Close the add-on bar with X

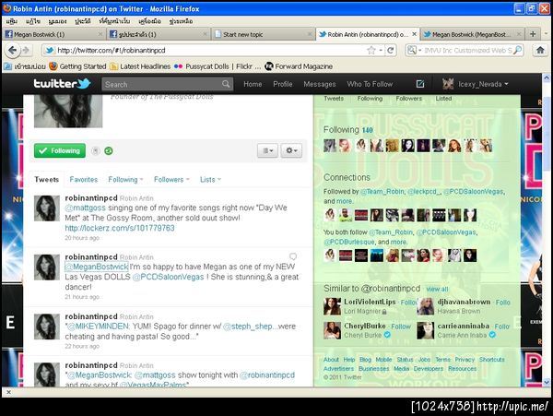9,392
